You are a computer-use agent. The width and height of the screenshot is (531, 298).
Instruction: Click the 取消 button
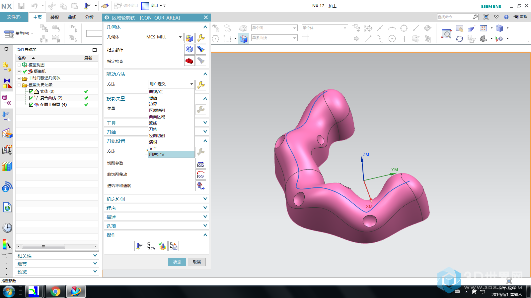click(x=197, y=262)
